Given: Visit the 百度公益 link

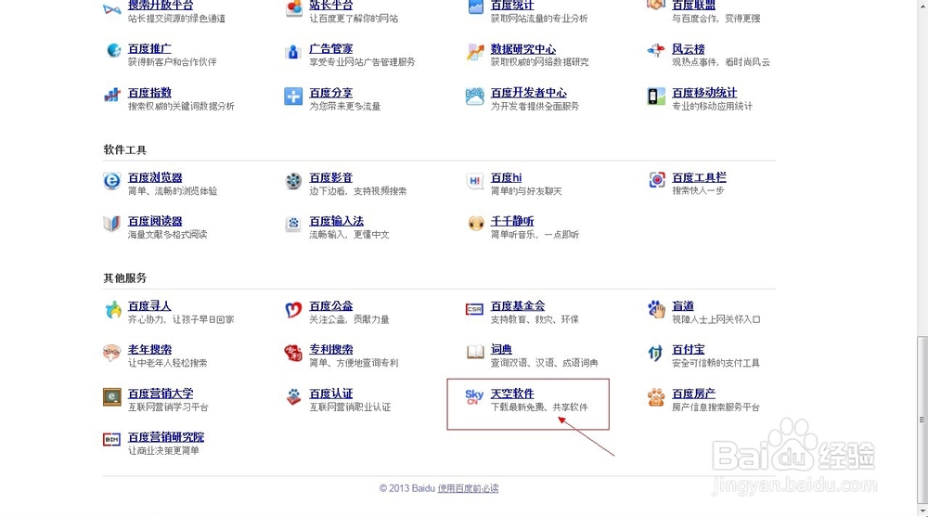Looking at the screenshot, I should [331, 305].
